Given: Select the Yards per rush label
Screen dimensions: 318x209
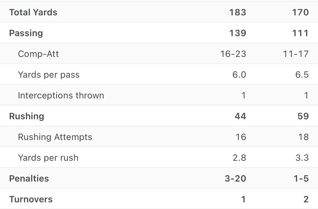Looking at the screenshot, I should coord(48,158).
